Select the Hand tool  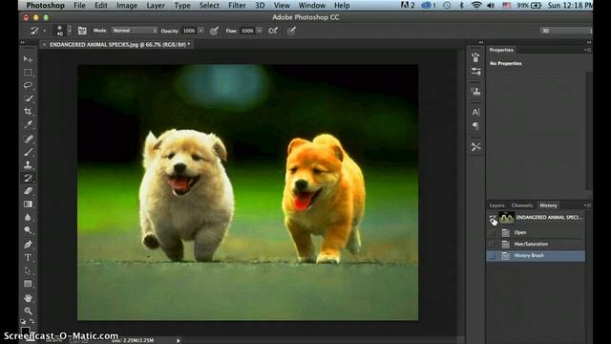click(x=28, y=298)
